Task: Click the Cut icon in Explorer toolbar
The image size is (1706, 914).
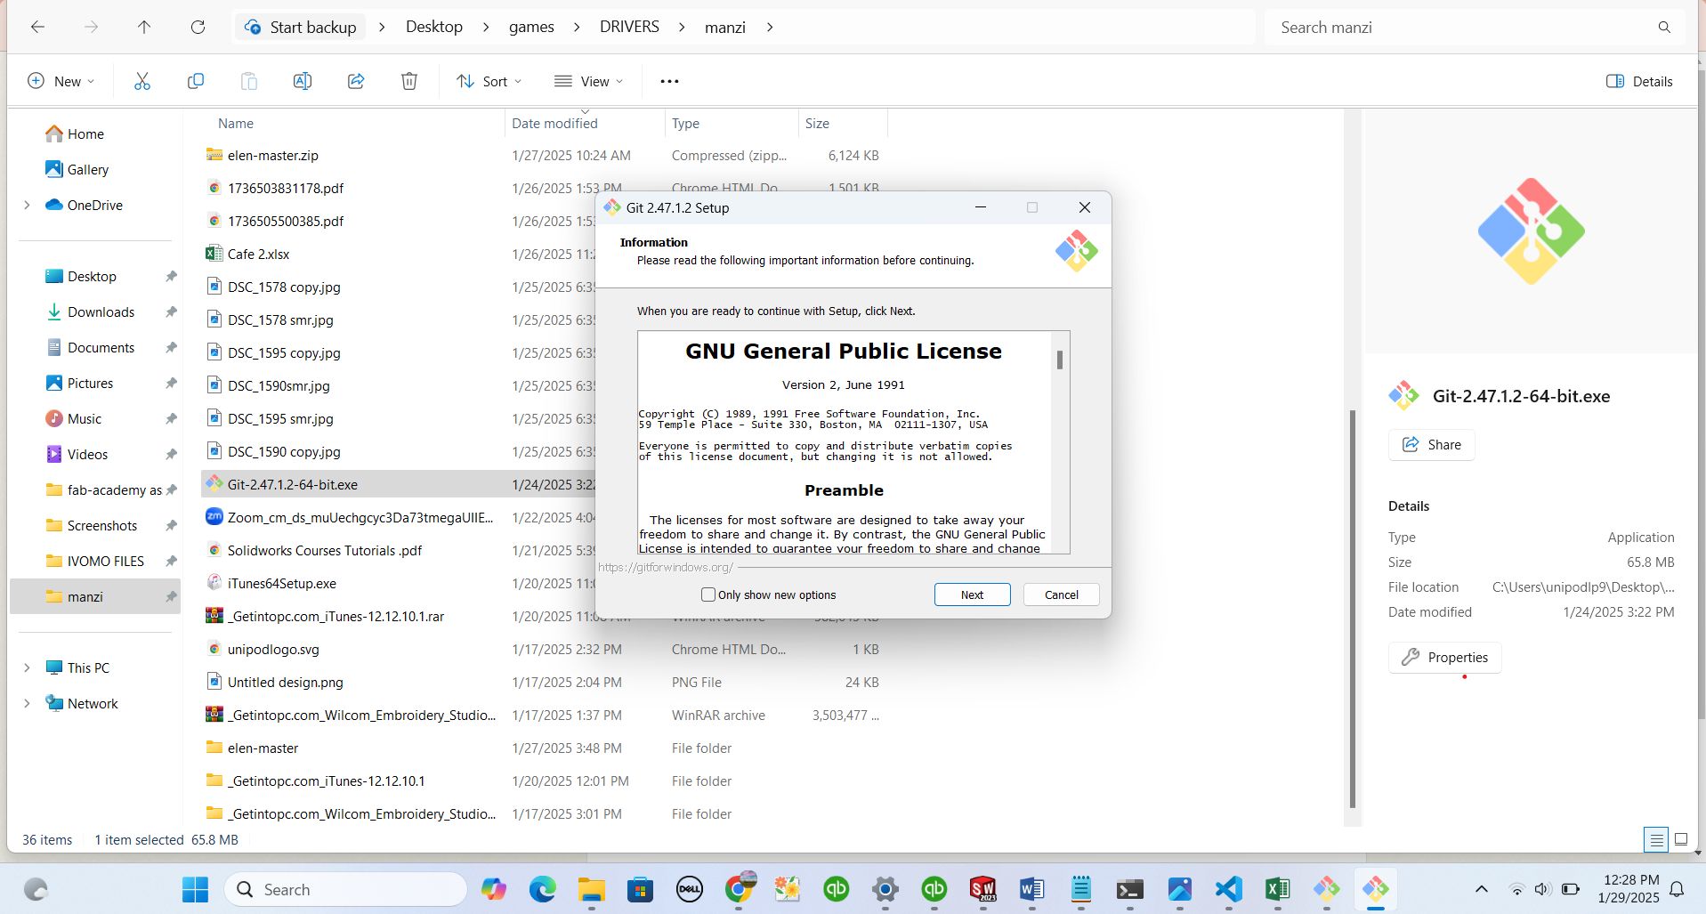Action: click(x=141, y=81)
